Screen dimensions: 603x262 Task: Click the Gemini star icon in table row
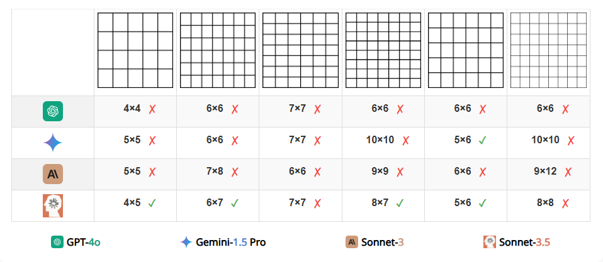click(53, 143)
